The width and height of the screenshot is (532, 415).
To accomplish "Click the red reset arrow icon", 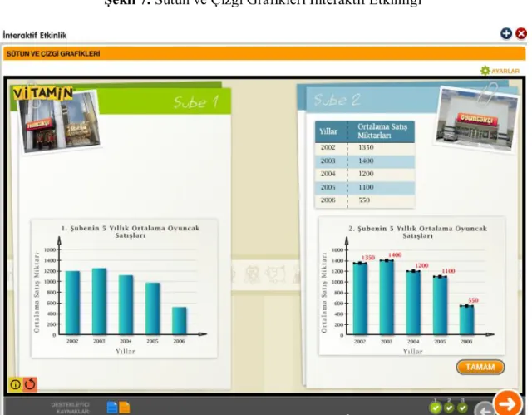I will pyautogui.click(x=30, y=384).
